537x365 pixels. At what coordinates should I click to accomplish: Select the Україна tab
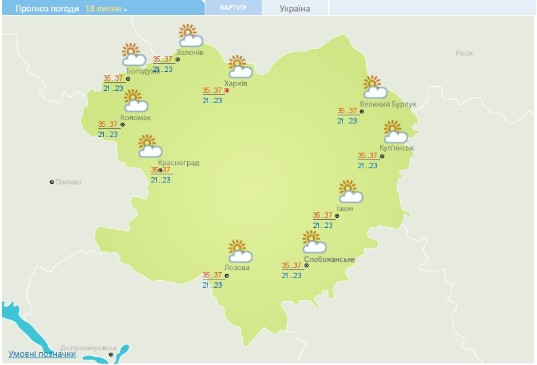click(295, 8)
